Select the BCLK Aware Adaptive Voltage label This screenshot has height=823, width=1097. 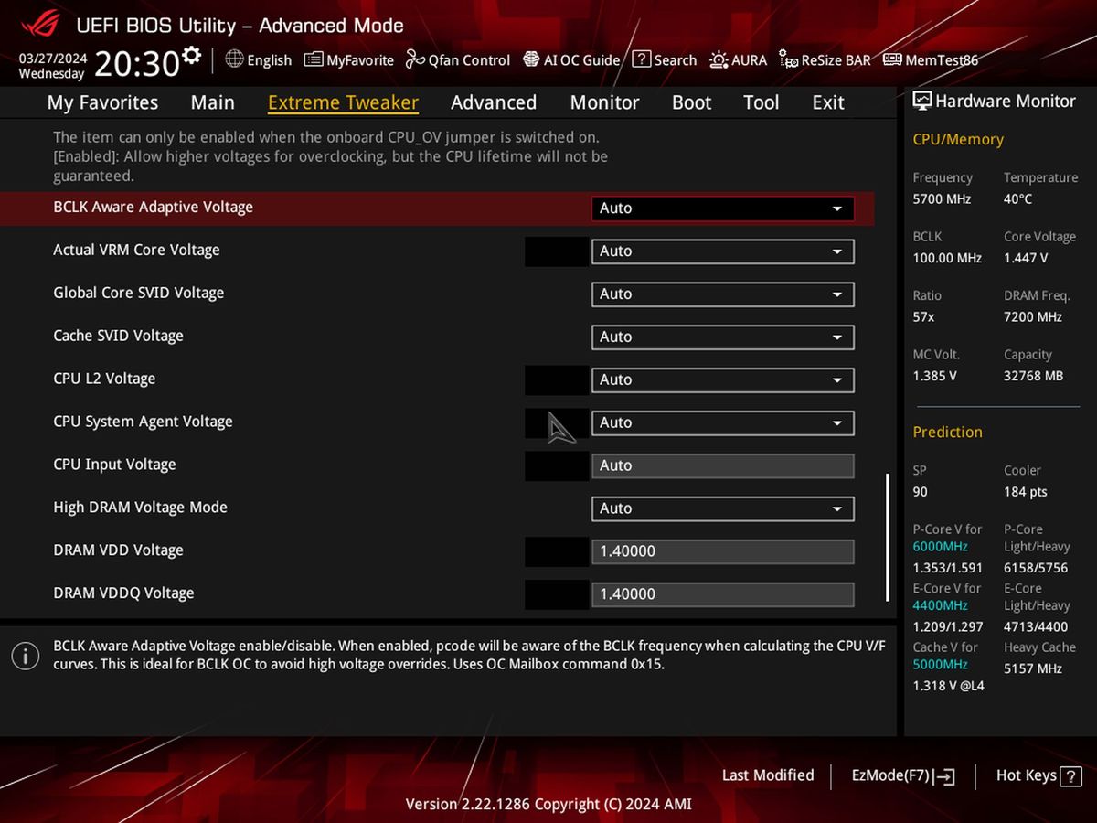click(x=153, y=208)
